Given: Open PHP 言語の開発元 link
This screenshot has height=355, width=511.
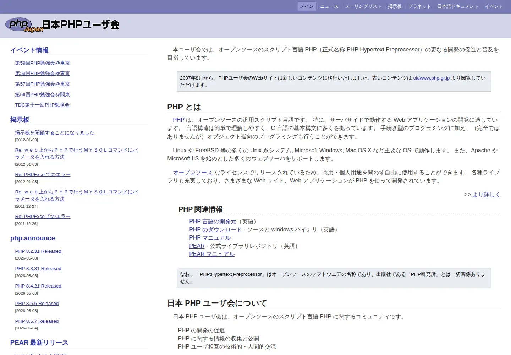Looking at the screenshot, I should click(x=213, y=222).
